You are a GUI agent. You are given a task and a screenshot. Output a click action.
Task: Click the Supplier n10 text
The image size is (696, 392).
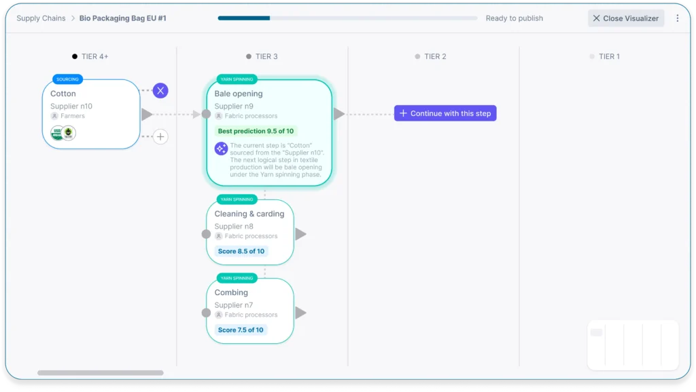71,106
